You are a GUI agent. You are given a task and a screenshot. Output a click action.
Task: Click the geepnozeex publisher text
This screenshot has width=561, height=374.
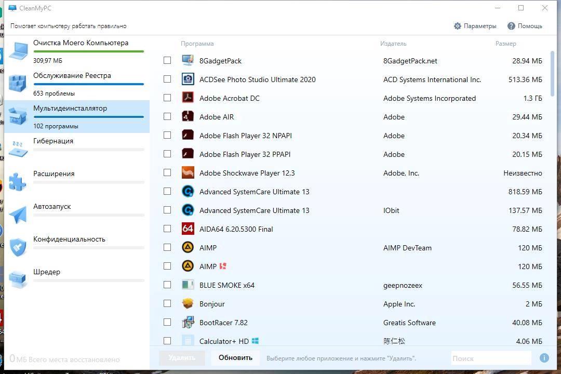[403, 285]
